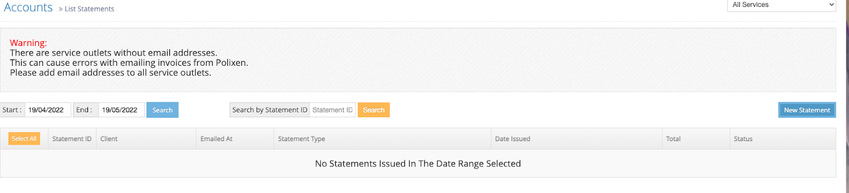
Task: Sort by the Status column header
Action: [x=743, y=139]
